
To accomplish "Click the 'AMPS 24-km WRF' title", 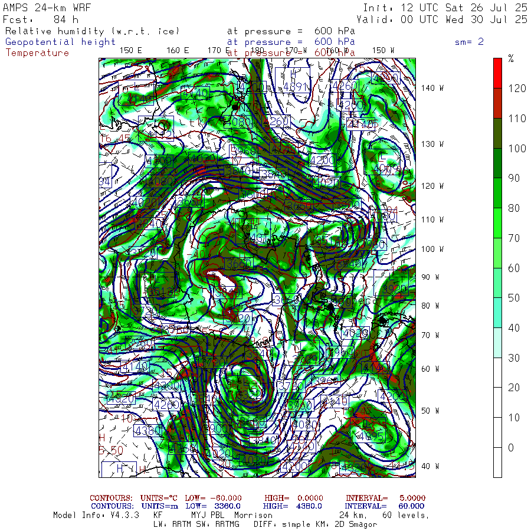I will (47, 8).
